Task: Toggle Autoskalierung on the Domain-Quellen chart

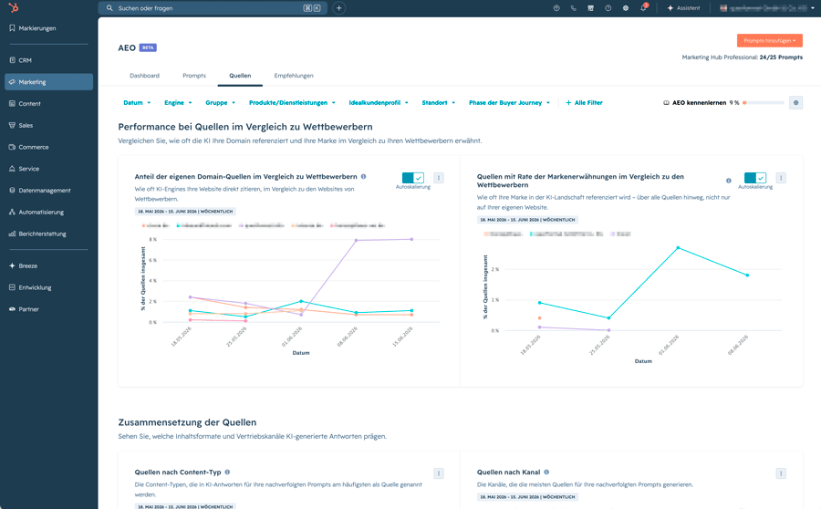Action: (413, 178)
